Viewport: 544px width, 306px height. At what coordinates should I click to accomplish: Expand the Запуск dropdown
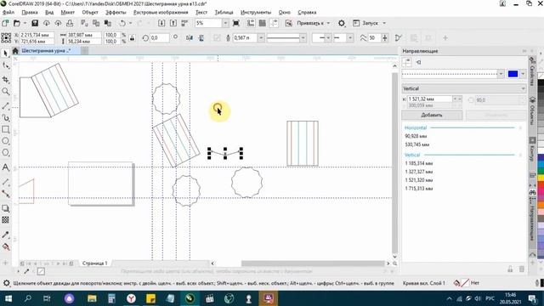[384, 23]
